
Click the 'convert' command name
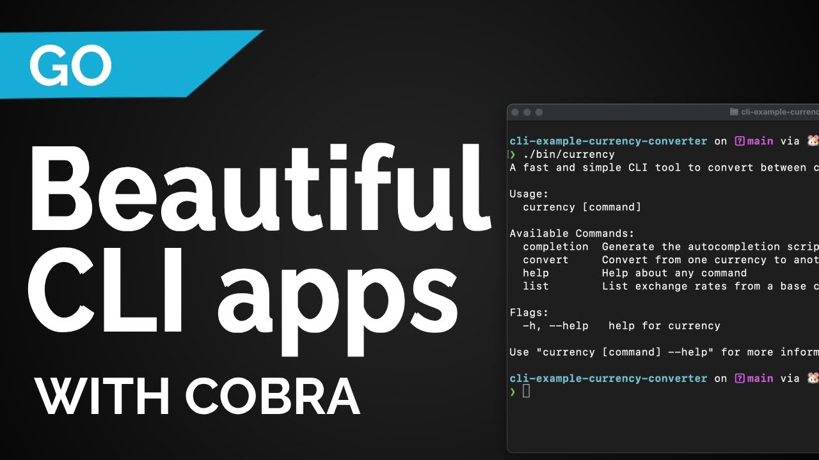coord(546,260)
